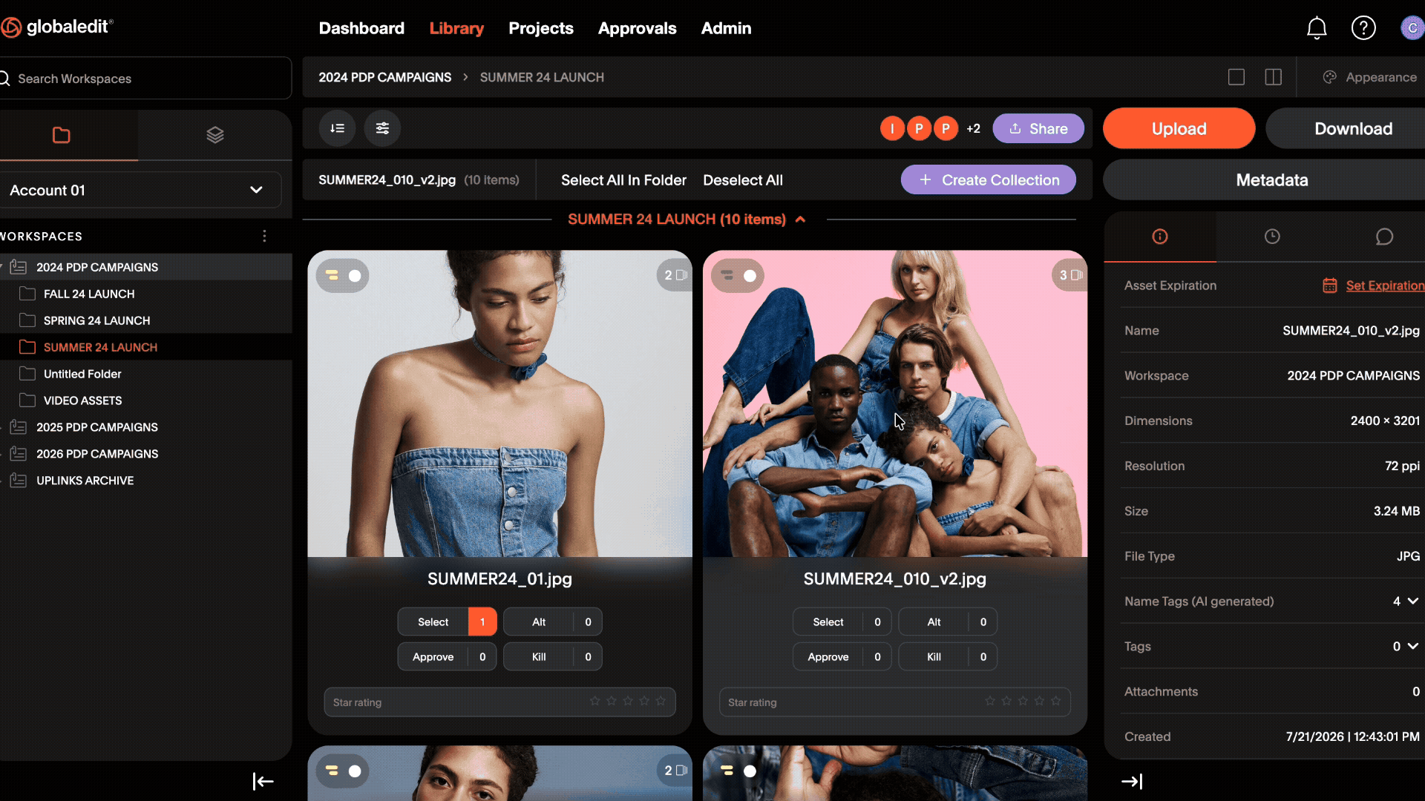Open SUMMER24_01.jpg thumbnail image
Image resolution: width=1425 pixels, height=801 pixels.
tap(500, 404)
